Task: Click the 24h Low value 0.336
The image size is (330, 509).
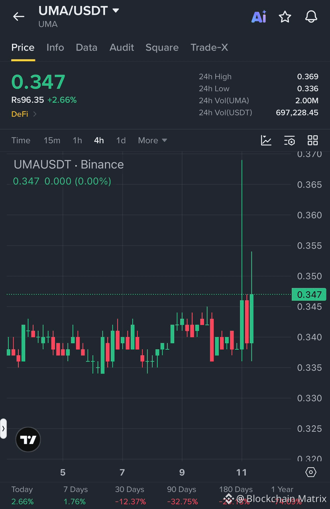Action: pos(308,88)
